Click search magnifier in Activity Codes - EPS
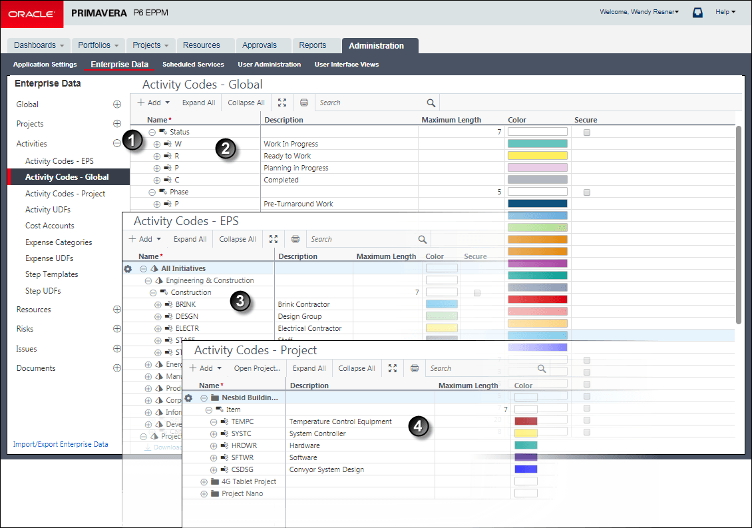 coord(422,239)
